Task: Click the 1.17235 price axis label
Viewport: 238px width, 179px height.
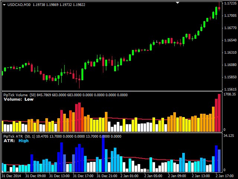Action: pyautogui.click(x=229, y=3)
